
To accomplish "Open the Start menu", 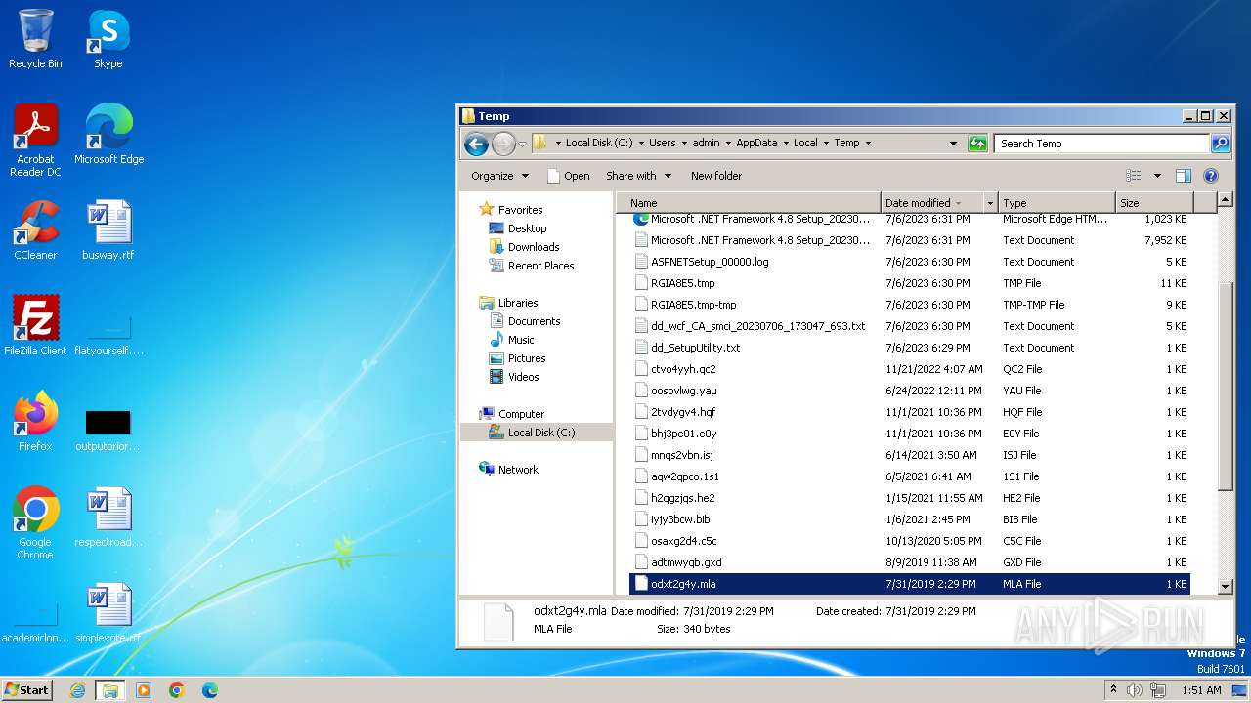I will tap(27, 689).
